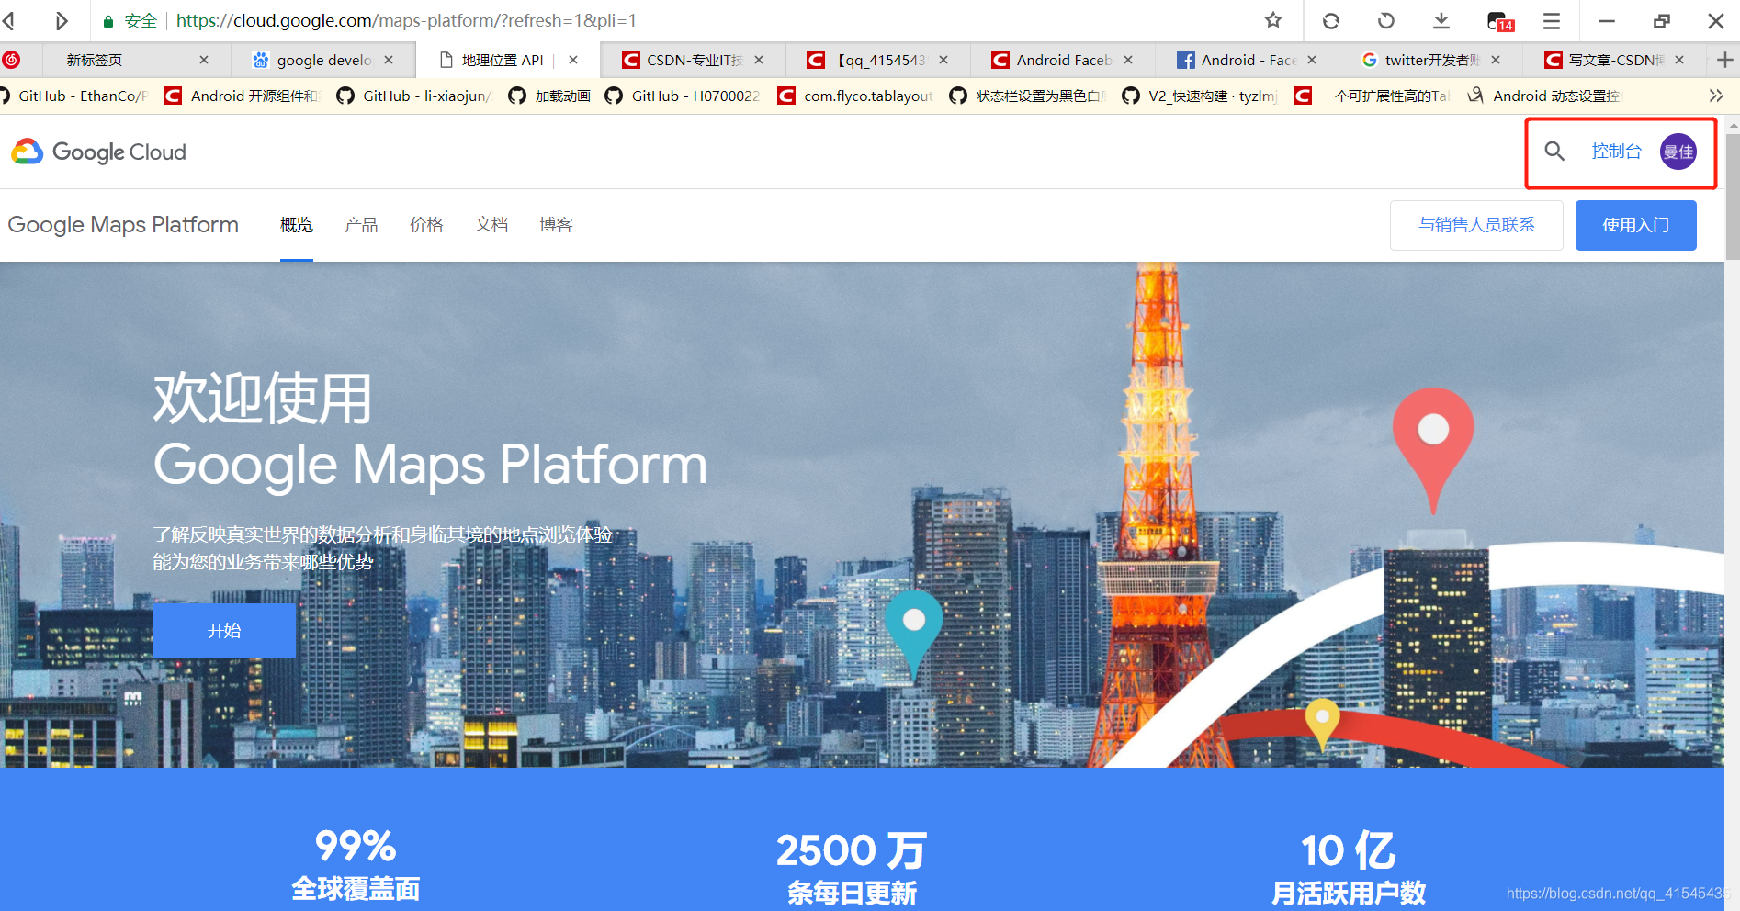
Task: Open the purple account avatar
Action: tap(1678, 152)
